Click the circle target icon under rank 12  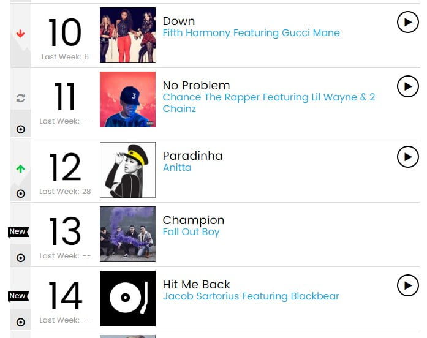point(20,193)
